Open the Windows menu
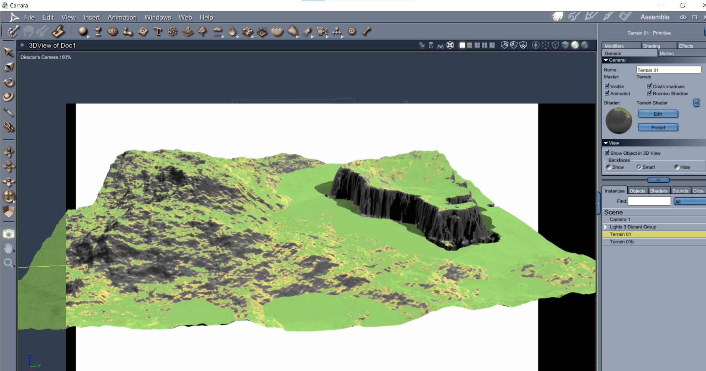706x371 pixels. point(158,18)
